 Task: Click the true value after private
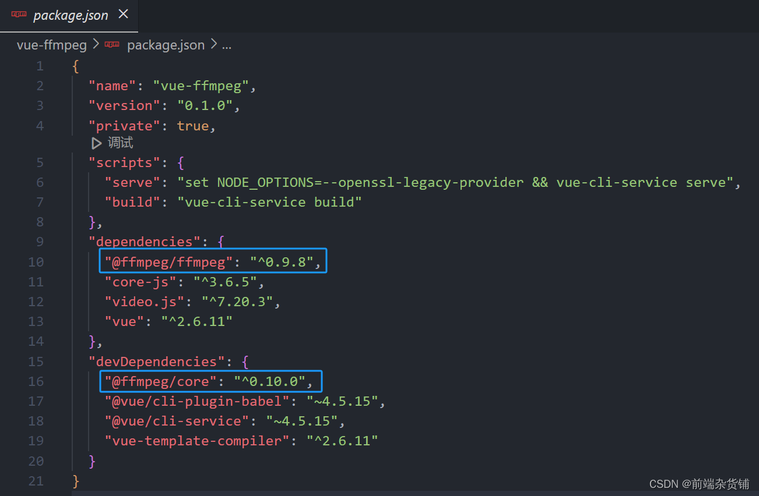[x=193, y=126]
